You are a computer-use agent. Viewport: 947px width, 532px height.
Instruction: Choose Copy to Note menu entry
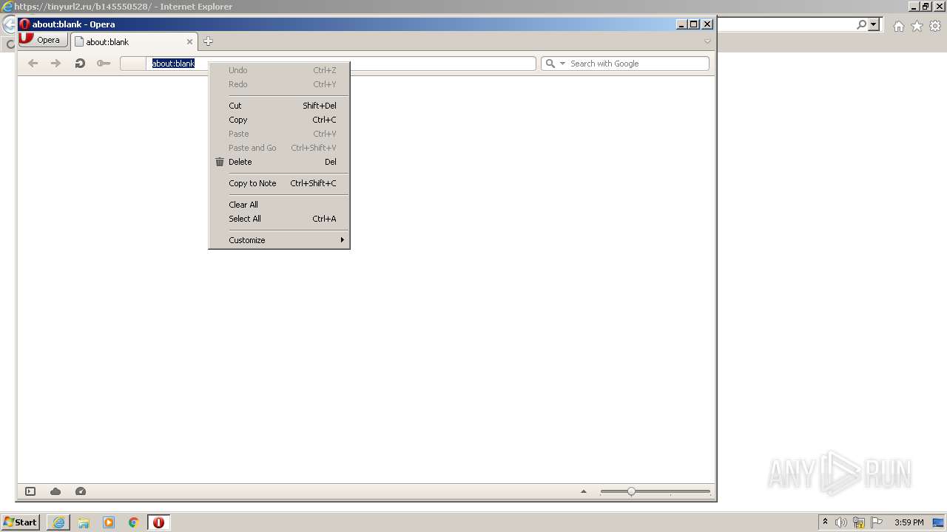tap(279, 183)
